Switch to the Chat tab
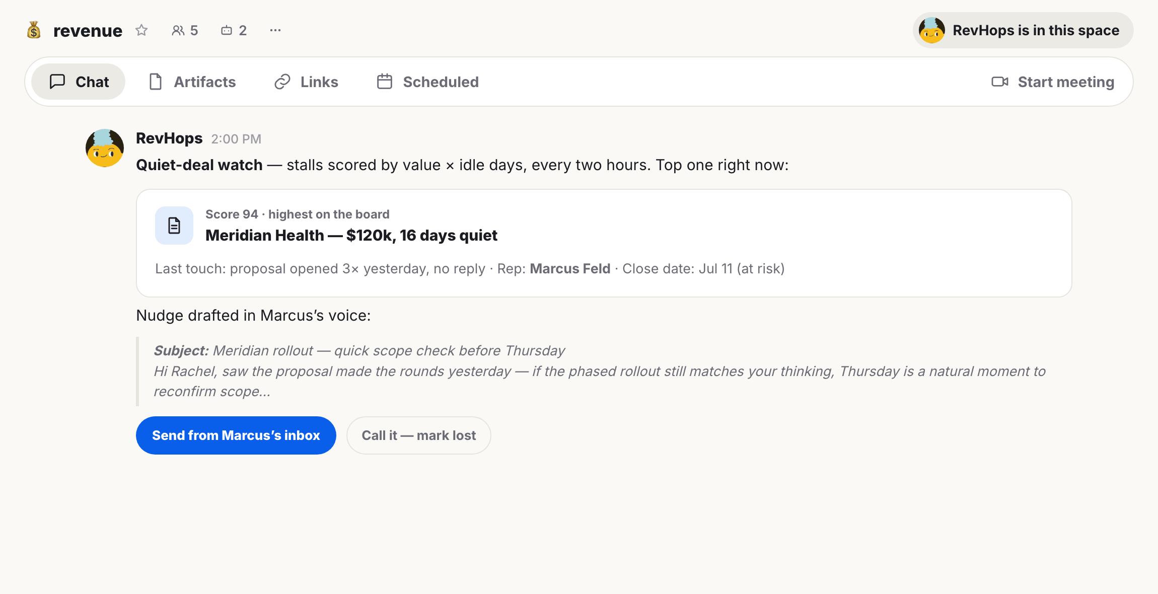This screenshot has width=1158, height=594. click(79, 82)
